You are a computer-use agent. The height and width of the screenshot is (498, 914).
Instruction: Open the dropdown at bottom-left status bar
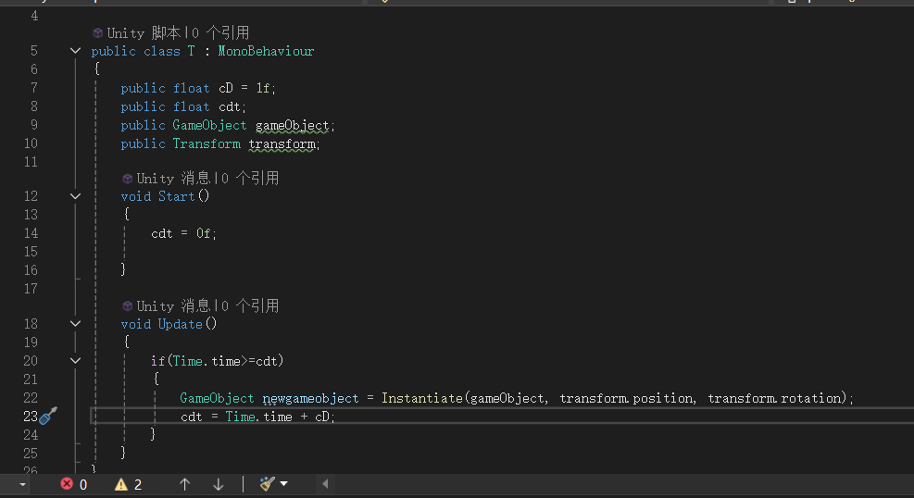[x=22, y=484]
